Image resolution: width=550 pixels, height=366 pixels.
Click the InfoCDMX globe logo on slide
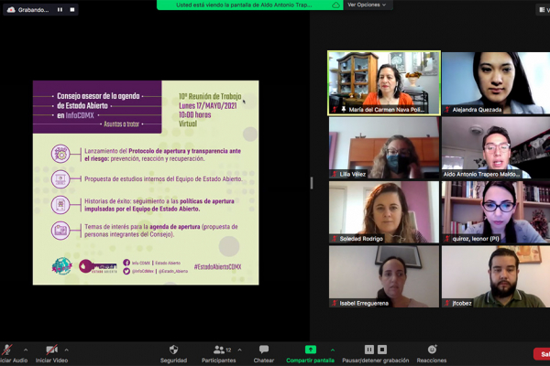click(x=61, y=266)
